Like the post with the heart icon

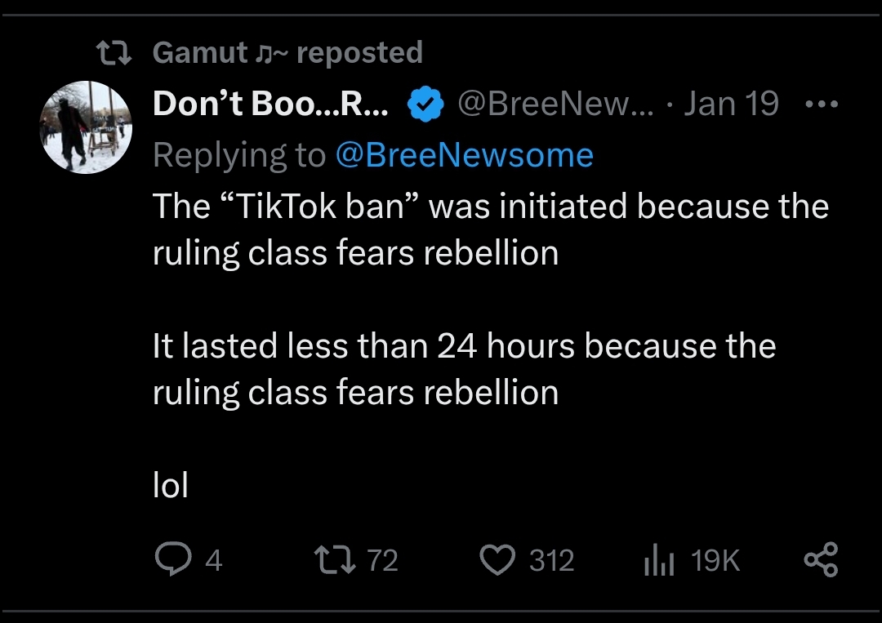click(x=497, y=560)
